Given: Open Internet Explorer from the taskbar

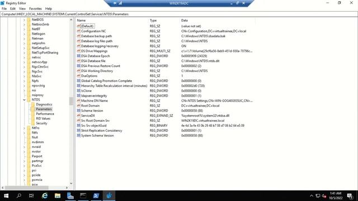Looking at the screenshot, I should (45, 196).
